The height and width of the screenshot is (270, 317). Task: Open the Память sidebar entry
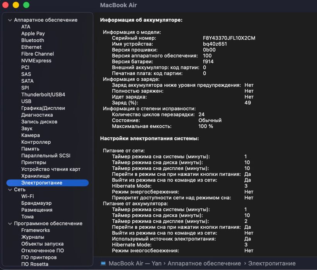click(30, 149)
